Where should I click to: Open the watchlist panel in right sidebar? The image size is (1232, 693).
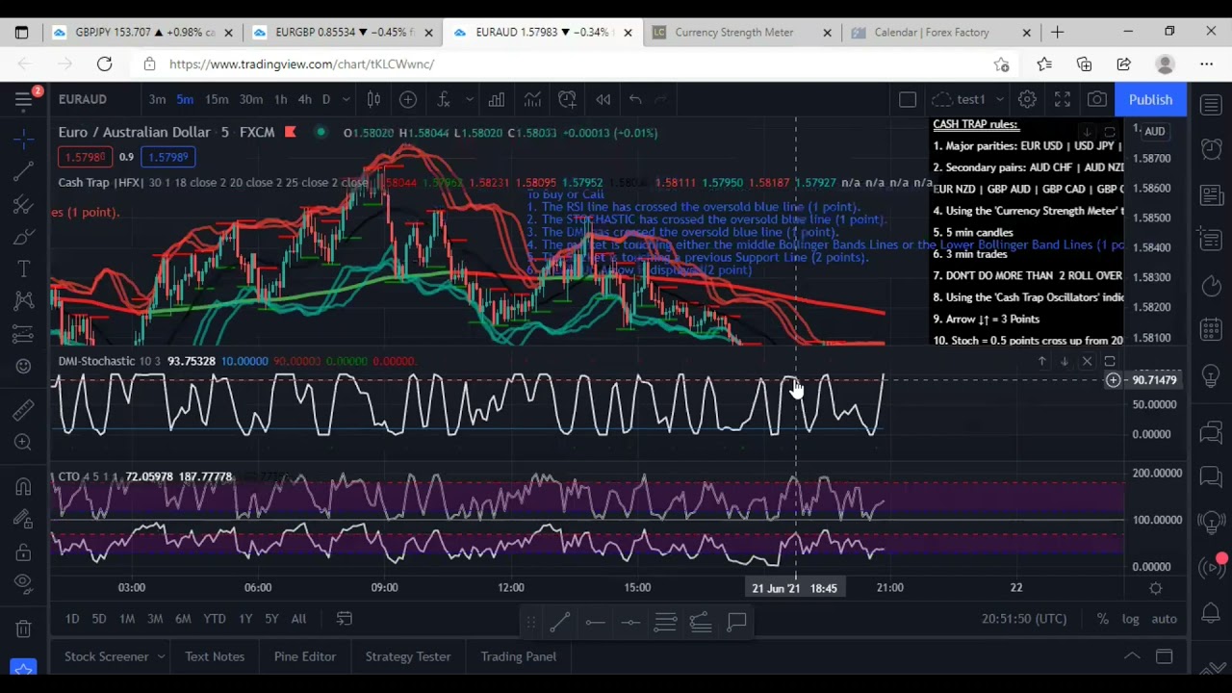[x=1211, y=104]
